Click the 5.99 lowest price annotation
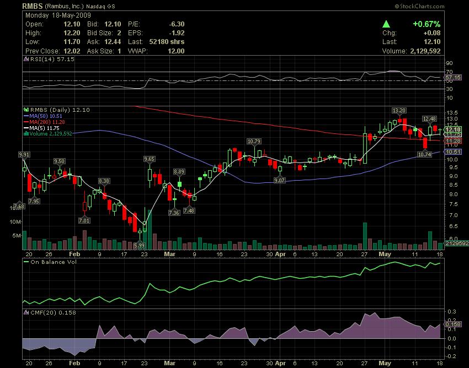 [x=139, y=246]
